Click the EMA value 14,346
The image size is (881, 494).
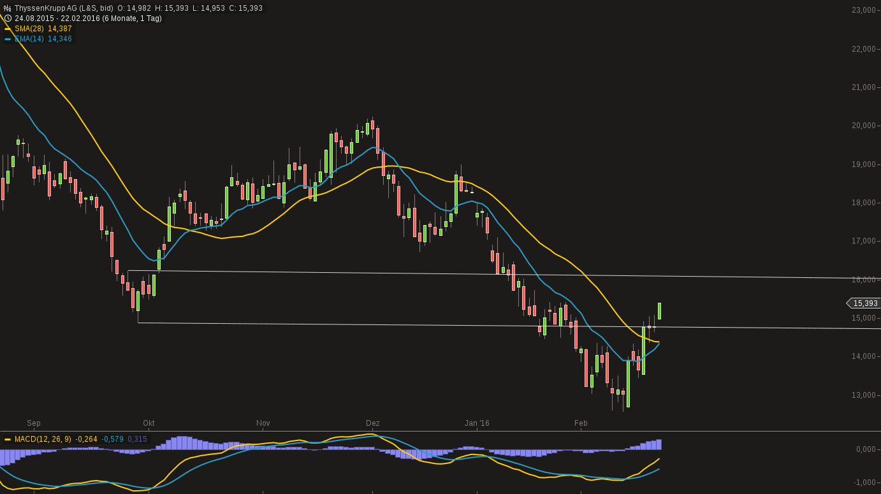[x=60, y=39]
